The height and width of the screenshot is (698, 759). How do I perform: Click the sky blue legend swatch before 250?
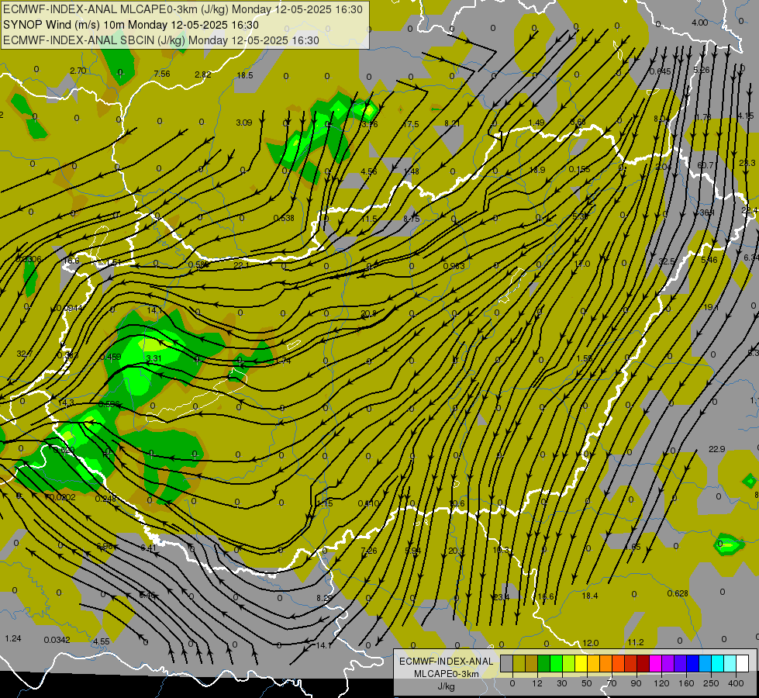[x=705, y=663]
